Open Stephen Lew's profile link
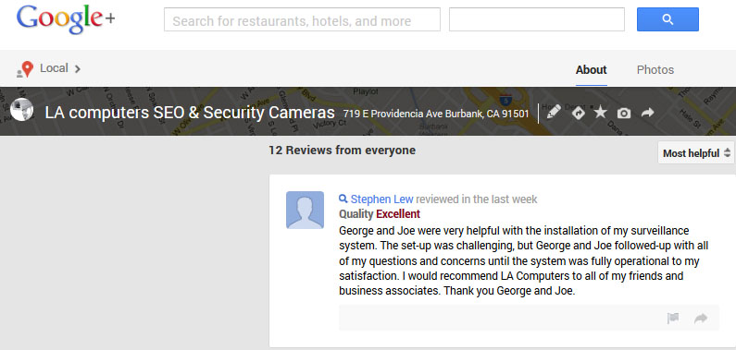This screenshot has height=350, width=736. click(381, 199)
